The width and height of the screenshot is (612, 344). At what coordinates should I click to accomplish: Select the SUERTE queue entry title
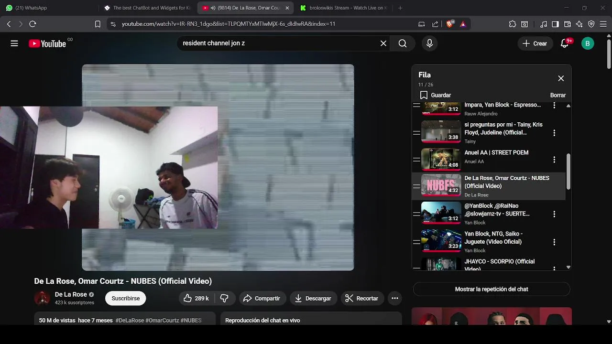[497, 210]
